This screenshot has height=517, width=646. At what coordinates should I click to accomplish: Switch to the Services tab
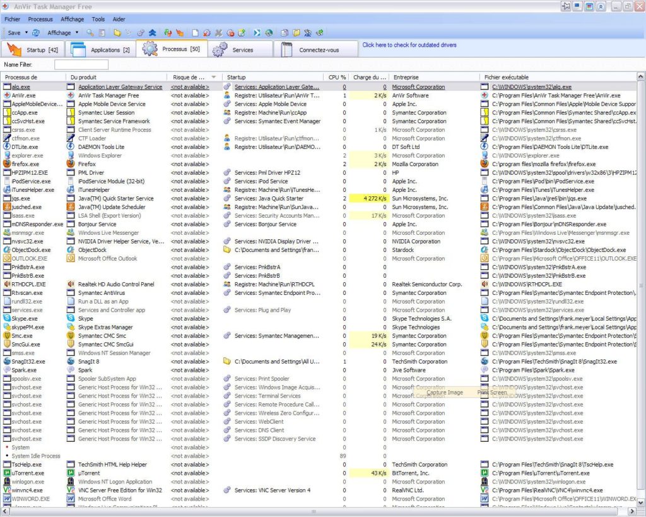pyautogui.click(x=240, y=49)
